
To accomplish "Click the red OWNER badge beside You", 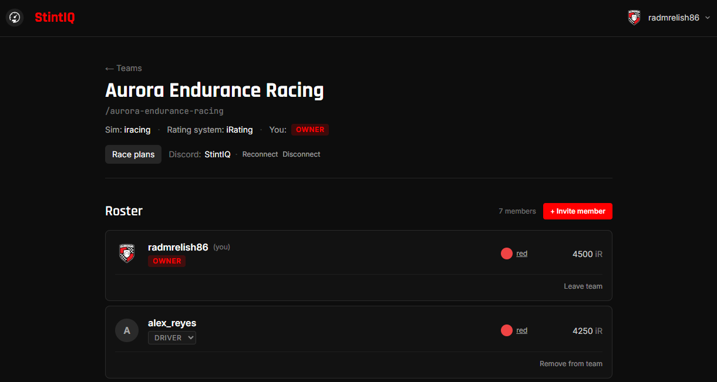I will pos(310,130).
